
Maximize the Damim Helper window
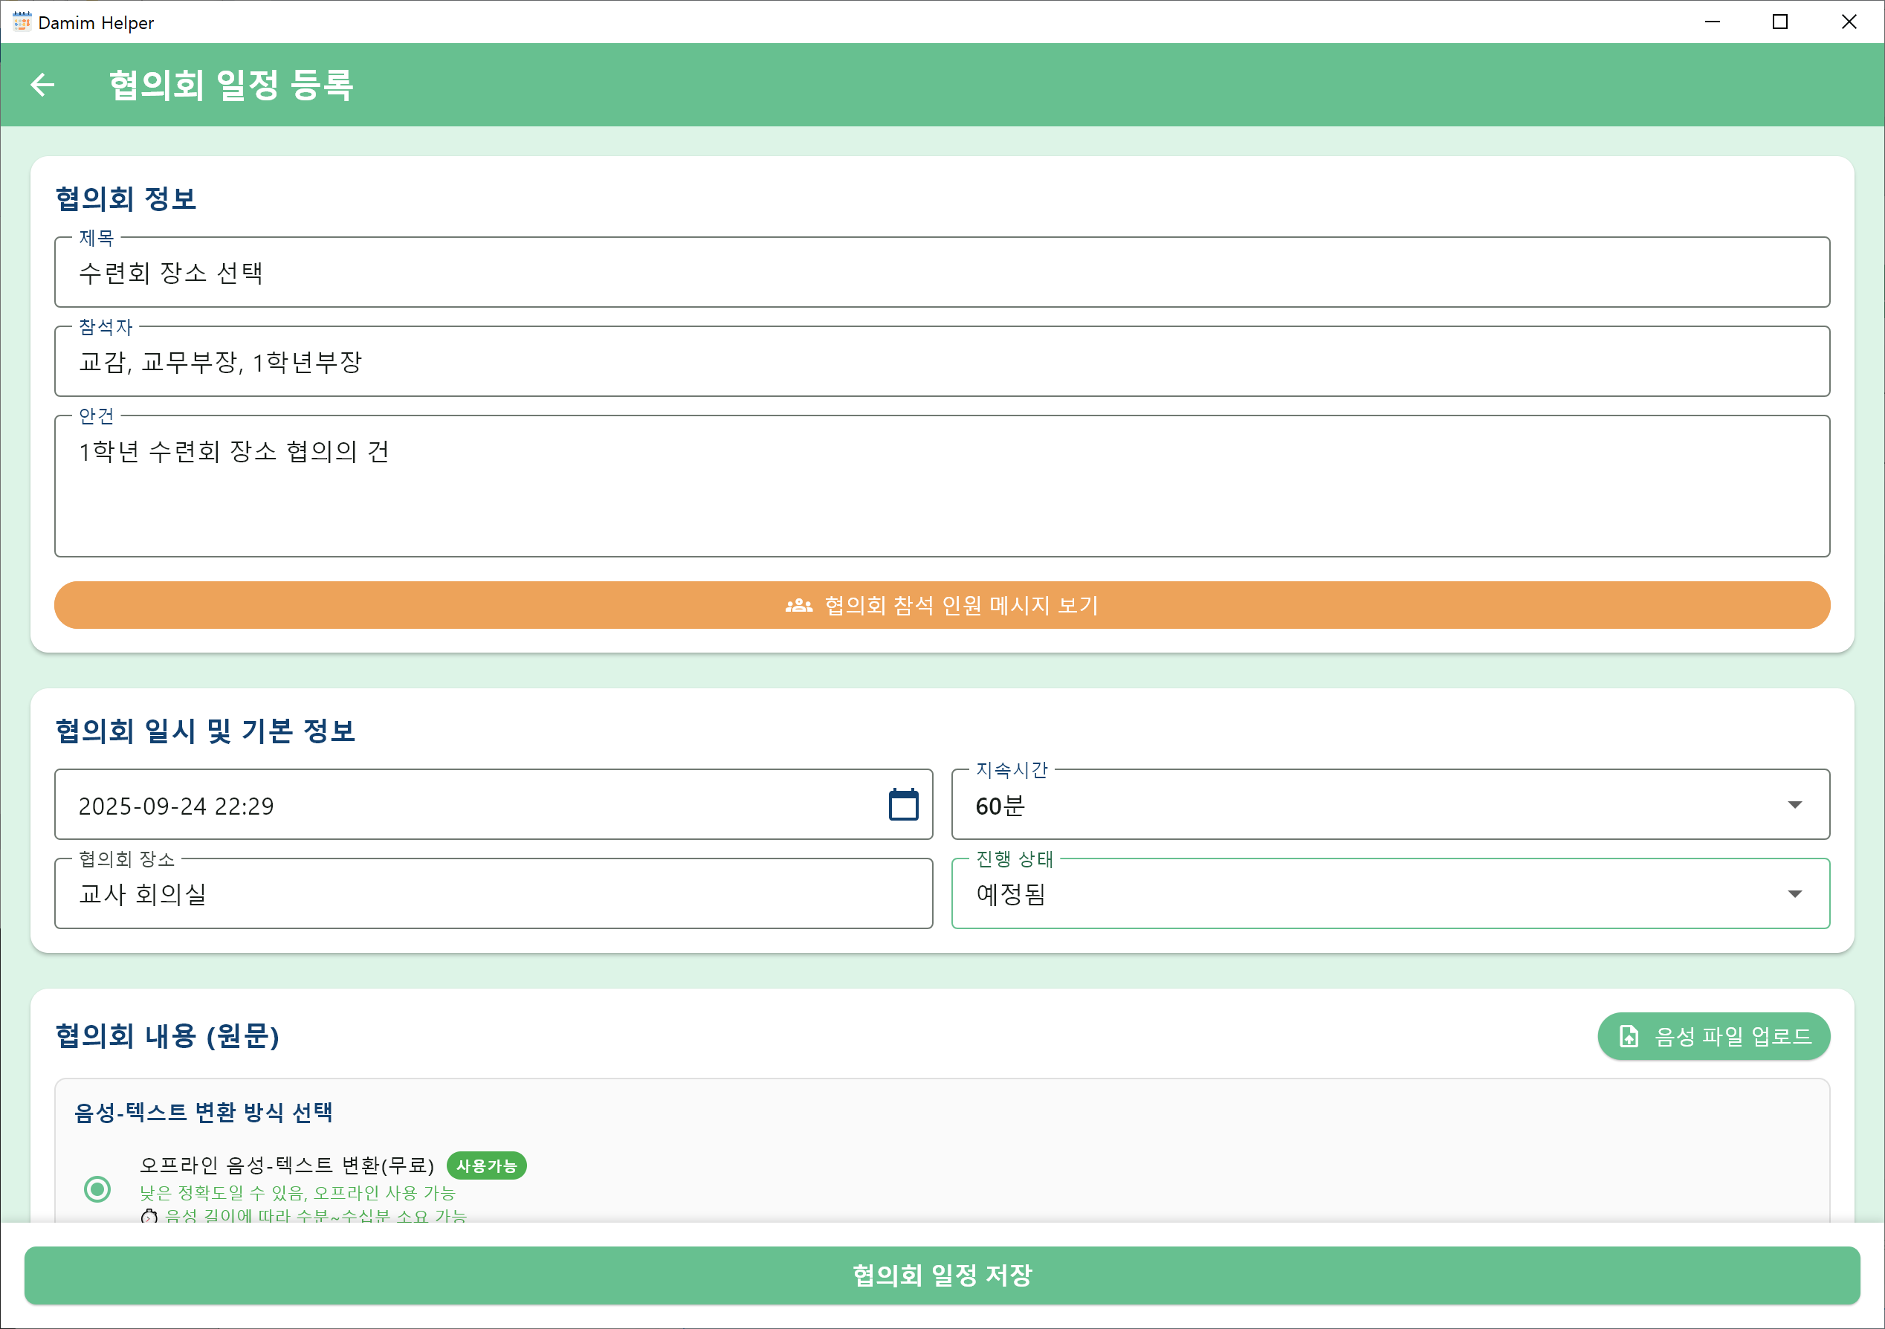1780,22
